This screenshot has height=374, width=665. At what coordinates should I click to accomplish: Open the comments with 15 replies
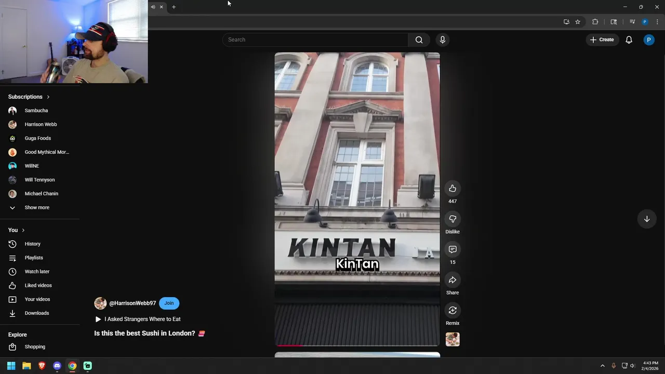click(x=453, y=250)
